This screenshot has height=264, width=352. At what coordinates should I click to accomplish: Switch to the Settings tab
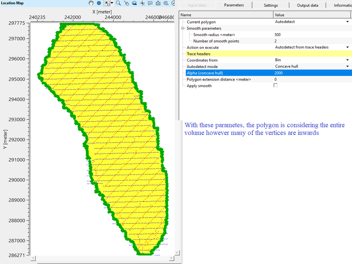(x=271, y=5)
